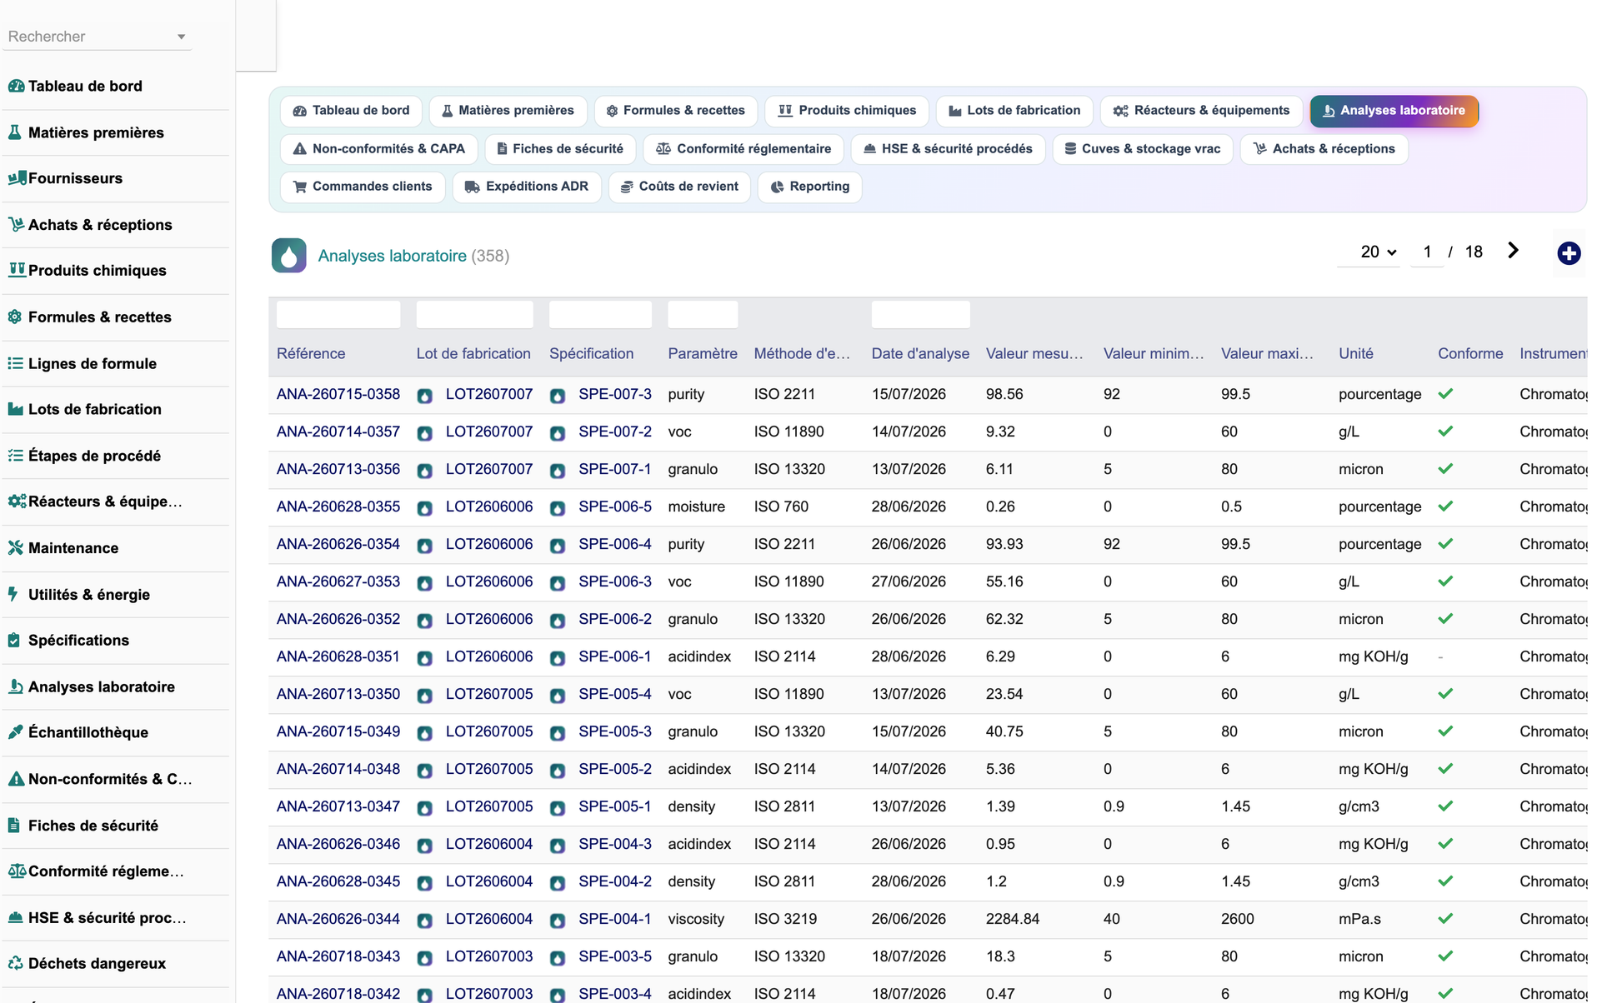Click the Échantillothèque dropper icon
The image size is (1622, 1003).
click(x=15, y=732)
